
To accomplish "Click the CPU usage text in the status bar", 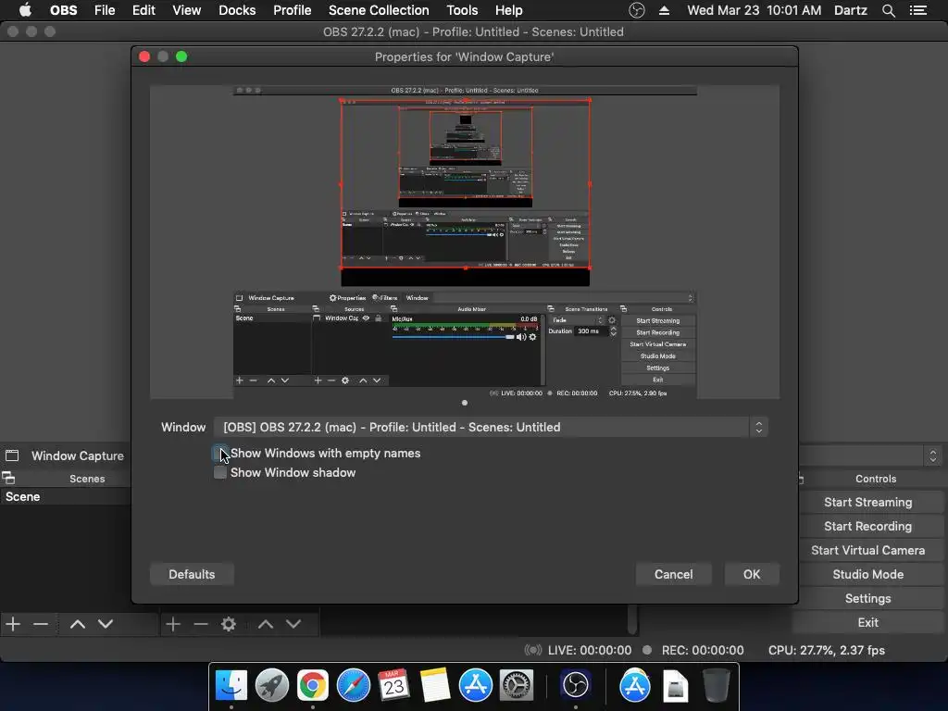I will [827, 650].
